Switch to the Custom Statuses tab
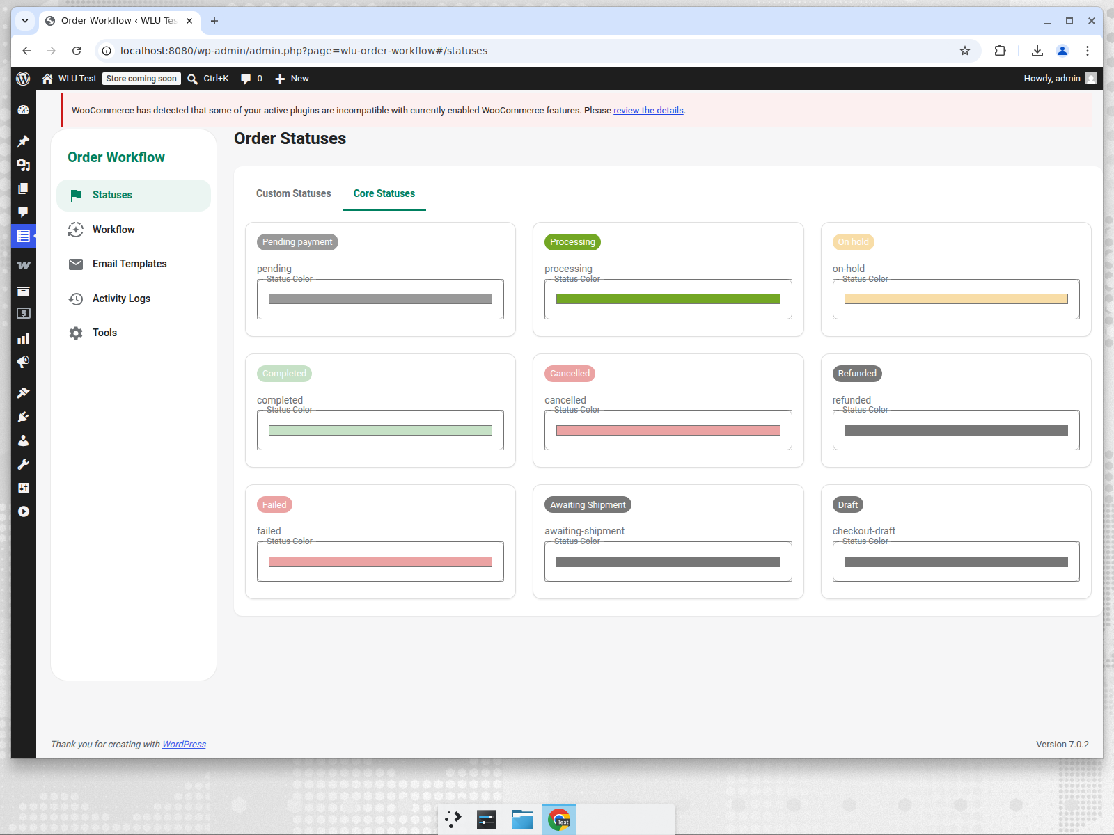Image resolution: width=1114 pixels, height=835 pixels. 294,193
